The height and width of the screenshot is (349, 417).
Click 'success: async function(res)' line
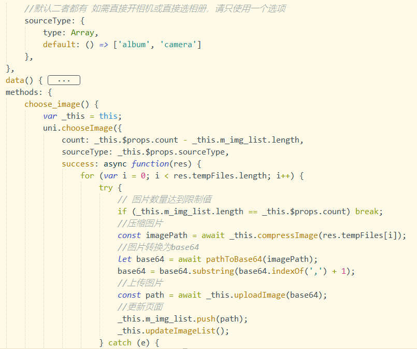click(x=132, y=164)
